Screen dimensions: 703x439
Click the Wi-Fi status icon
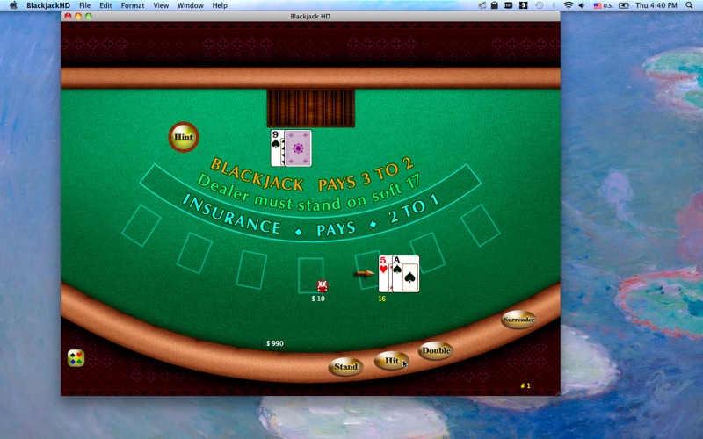point(568,5)
